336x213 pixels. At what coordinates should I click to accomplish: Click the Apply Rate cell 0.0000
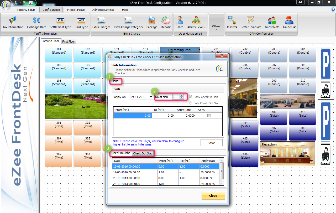(185, 116)
